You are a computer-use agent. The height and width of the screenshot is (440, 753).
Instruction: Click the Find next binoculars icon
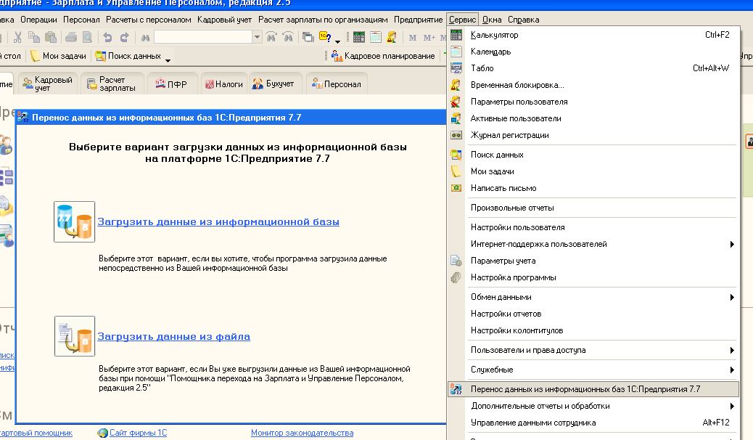click(x=288, y=37)
